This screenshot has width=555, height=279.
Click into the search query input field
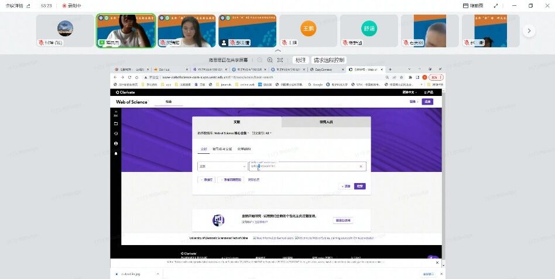(304, 167)
